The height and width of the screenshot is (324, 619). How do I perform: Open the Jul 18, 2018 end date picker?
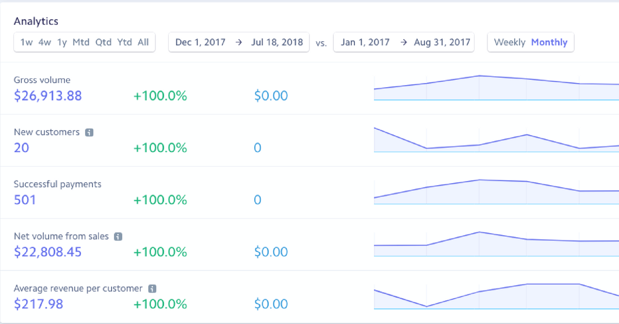277,42
